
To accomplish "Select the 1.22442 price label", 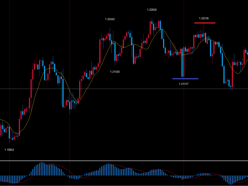I will [110, 19].
